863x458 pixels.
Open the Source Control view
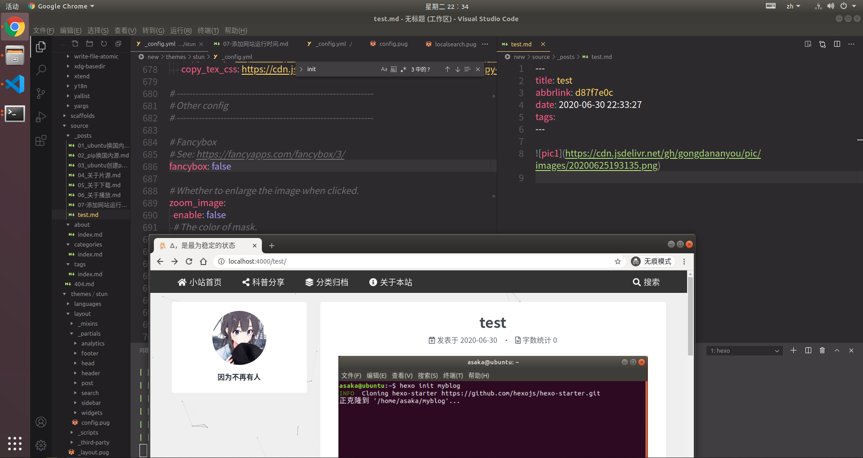(x=41, y=93)
